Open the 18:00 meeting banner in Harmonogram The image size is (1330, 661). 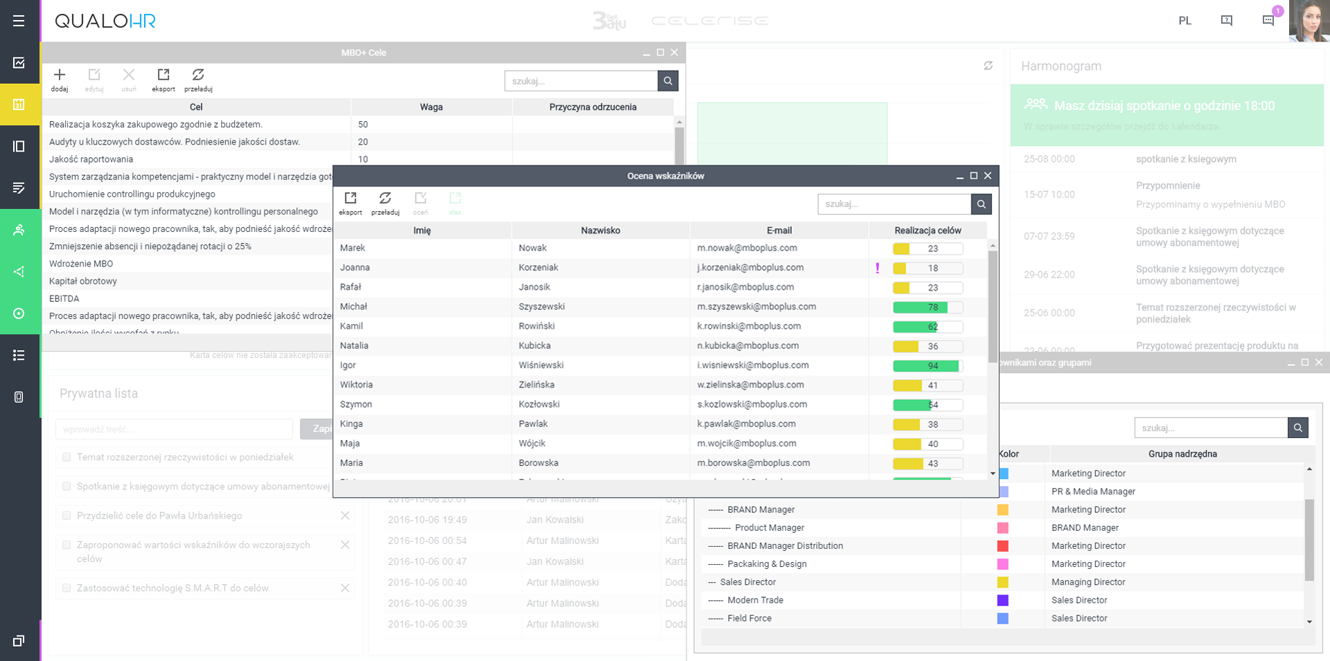[x=1167, y=115]
